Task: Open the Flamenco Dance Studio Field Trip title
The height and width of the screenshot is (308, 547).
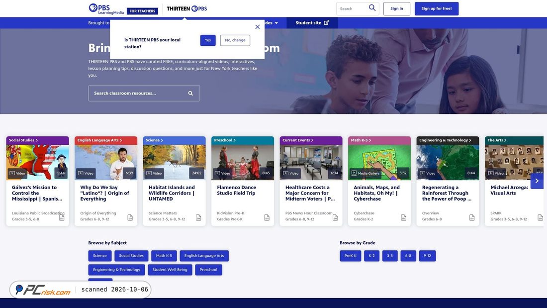Action: (237, 190)
